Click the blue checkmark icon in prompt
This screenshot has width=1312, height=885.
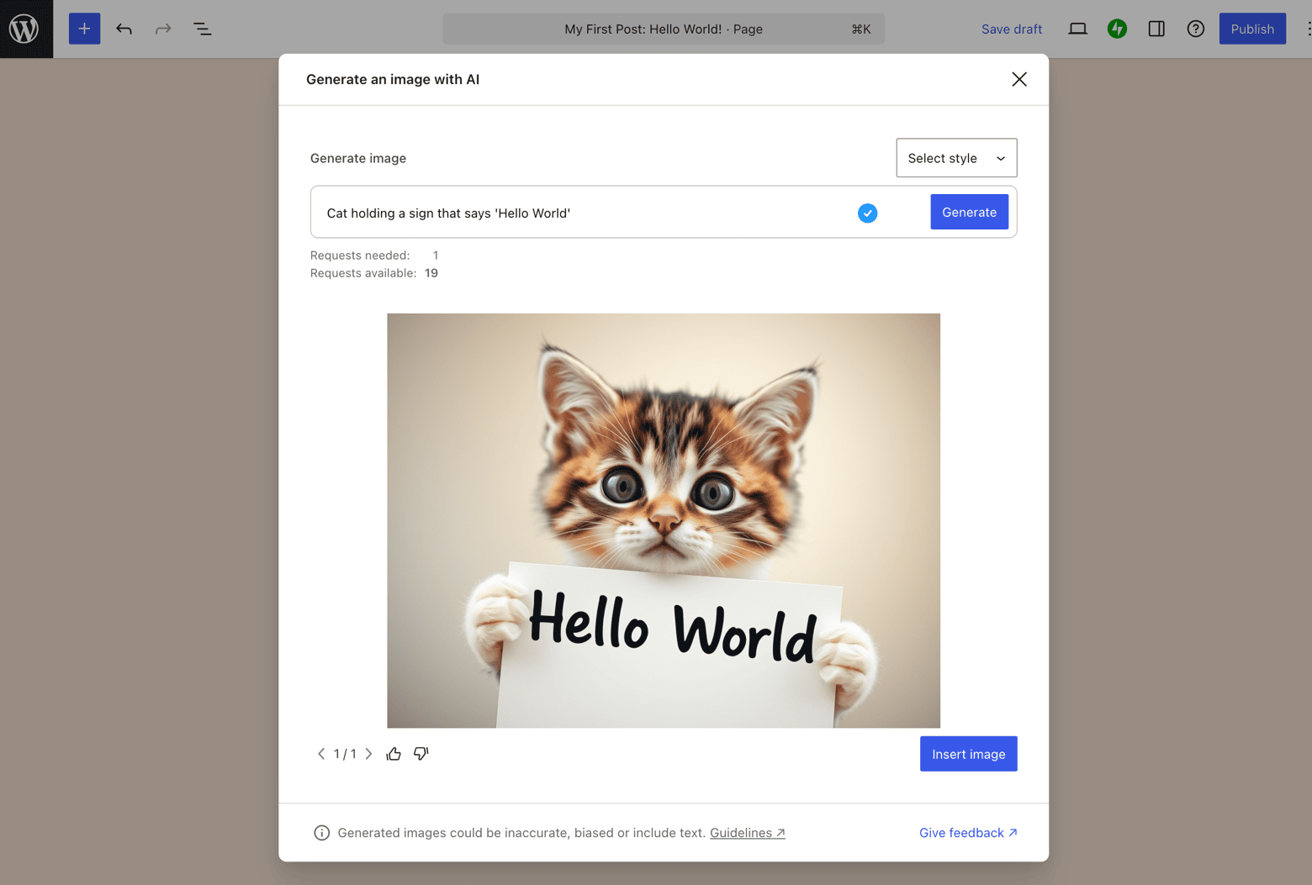click(867, 213)
